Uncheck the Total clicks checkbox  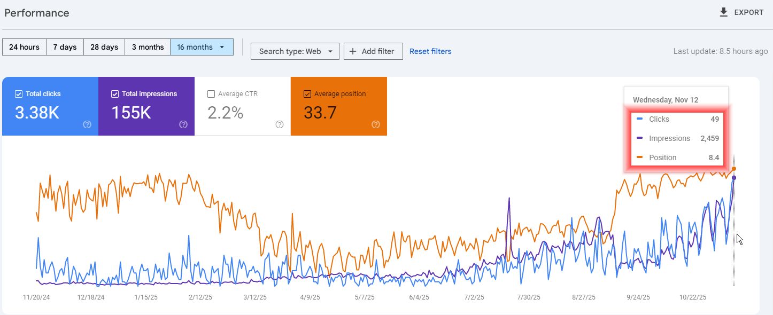[19, 94]
